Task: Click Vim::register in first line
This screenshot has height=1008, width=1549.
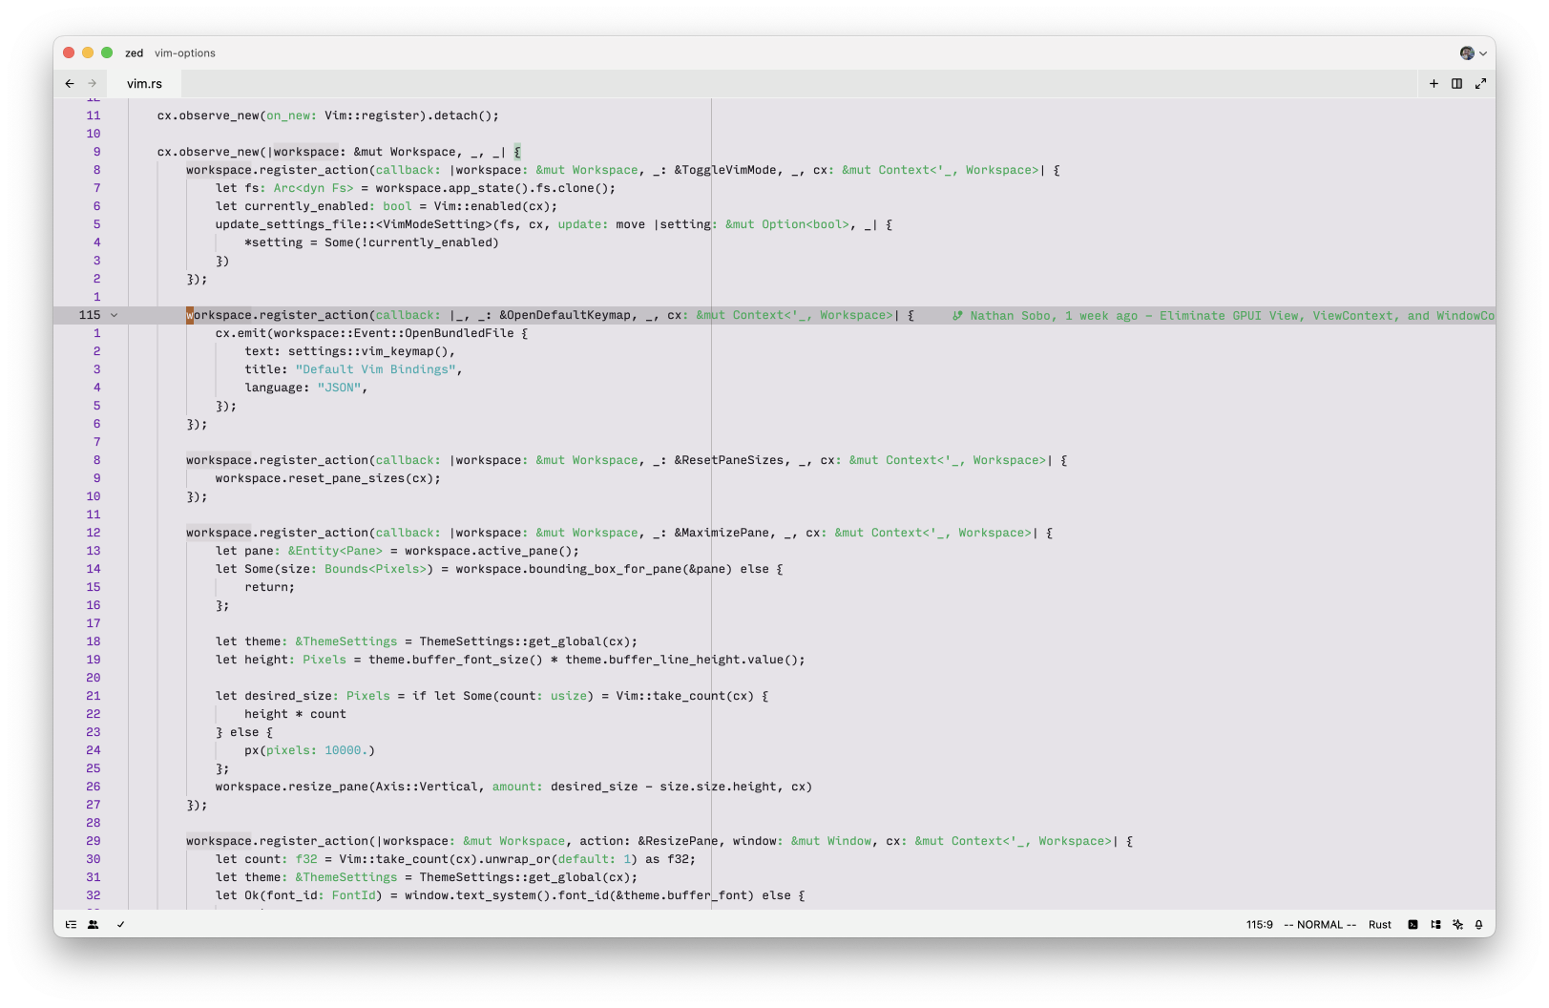Action: point(375,115)
